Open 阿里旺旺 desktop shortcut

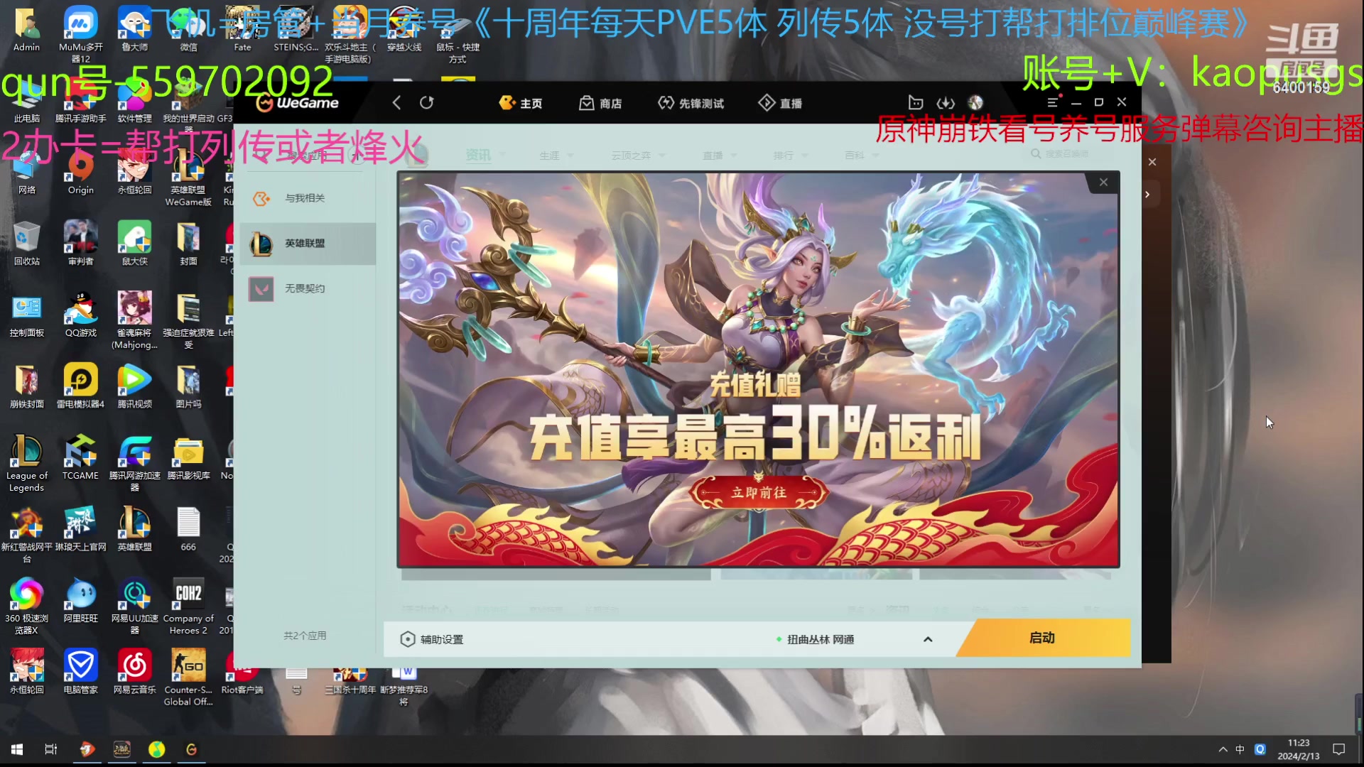[80, 601]
